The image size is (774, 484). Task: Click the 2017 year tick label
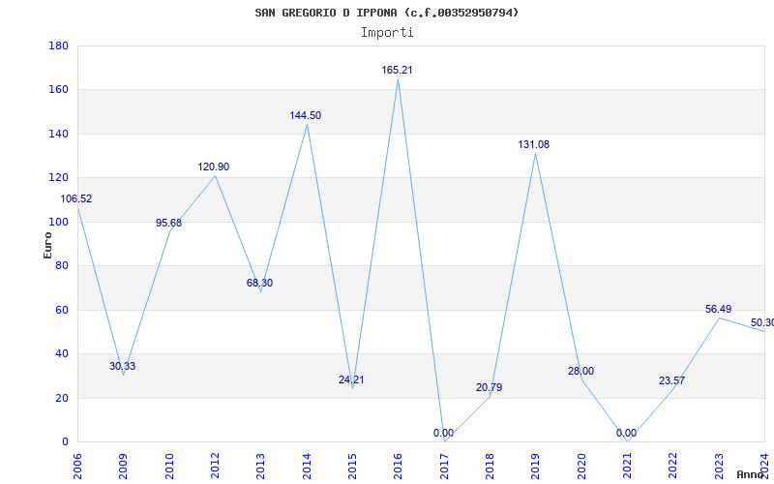pos(444,466)
